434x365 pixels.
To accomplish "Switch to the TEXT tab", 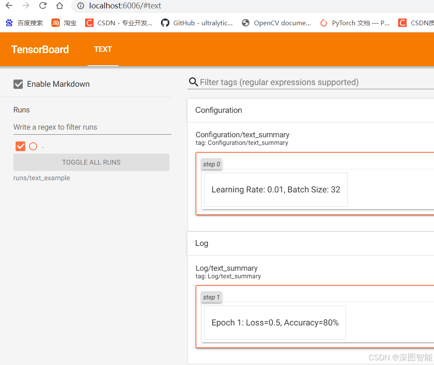I will tap(103, 49).
